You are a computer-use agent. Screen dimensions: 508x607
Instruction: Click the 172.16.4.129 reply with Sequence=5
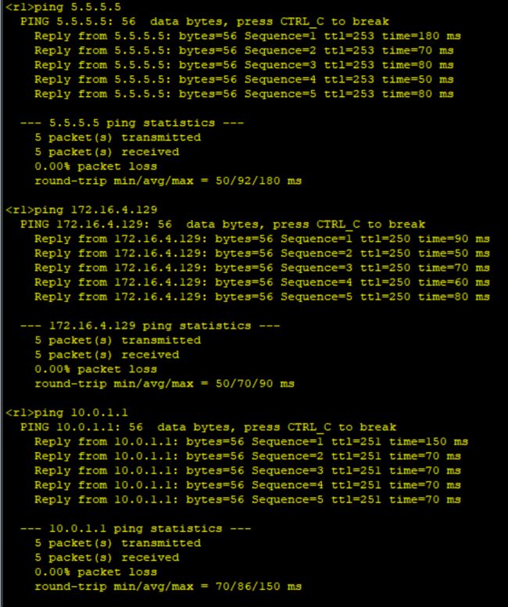(263, 296)
